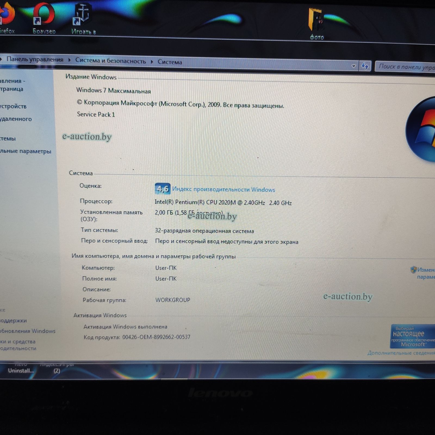Screen dimensions: 435x435
Task: Expand the arrow after 'Панель управления' breadcrumb
Action: pos(69,60)
